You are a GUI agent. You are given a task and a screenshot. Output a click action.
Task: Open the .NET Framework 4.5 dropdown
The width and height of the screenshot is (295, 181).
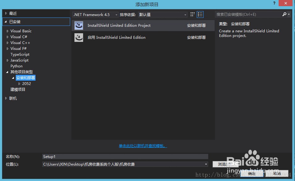pos(95,15)
